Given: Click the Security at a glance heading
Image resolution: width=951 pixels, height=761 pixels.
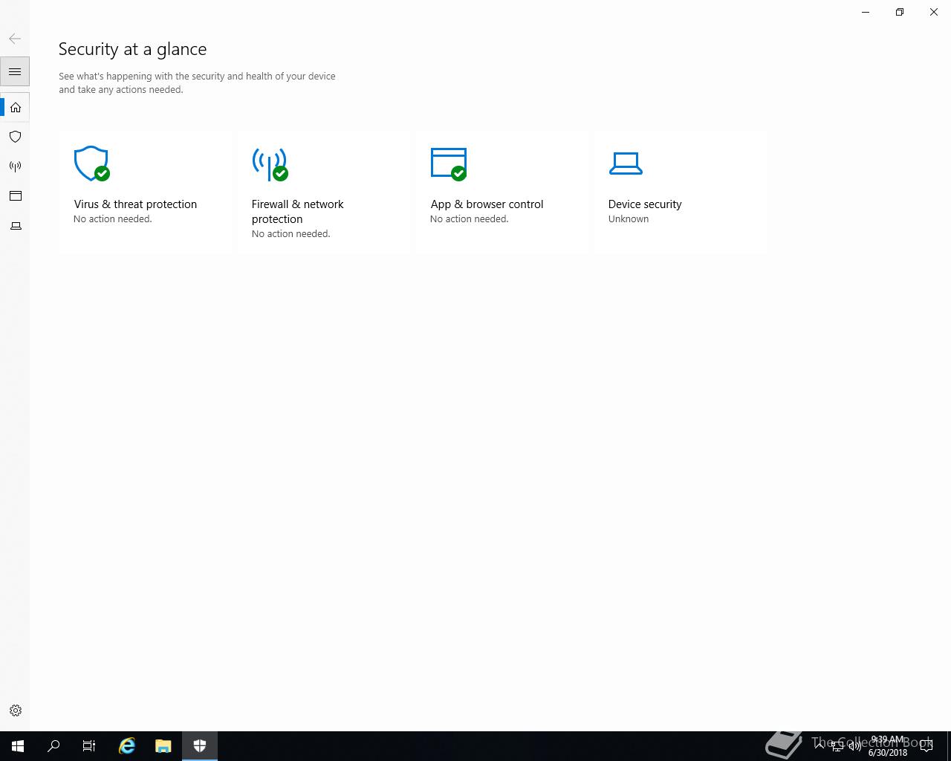Looking at the screenshot, I should coord(132,49).
